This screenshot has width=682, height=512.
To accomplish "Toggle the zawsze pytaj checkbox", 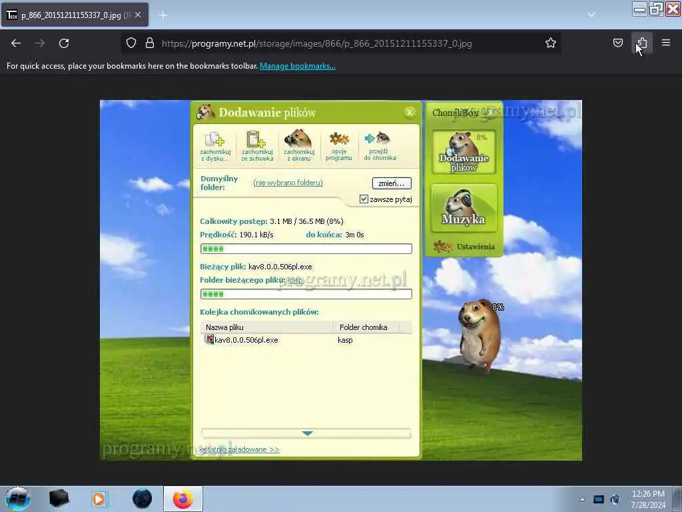I will click(364, 199).
